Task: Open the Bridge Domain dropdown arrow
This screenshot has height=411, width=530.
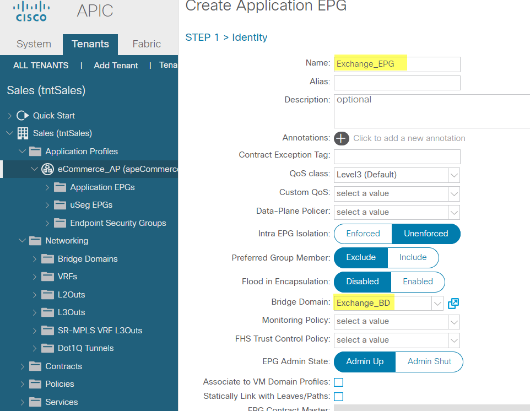Action: coord(437,303)
